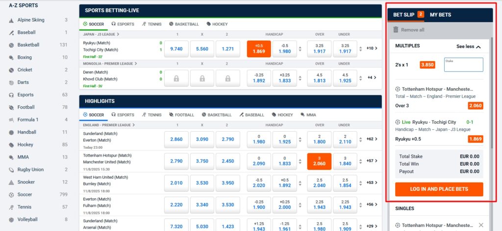Open Boxing sport category
The width and height of the screenshot is (502, 231).
(38, 57)
